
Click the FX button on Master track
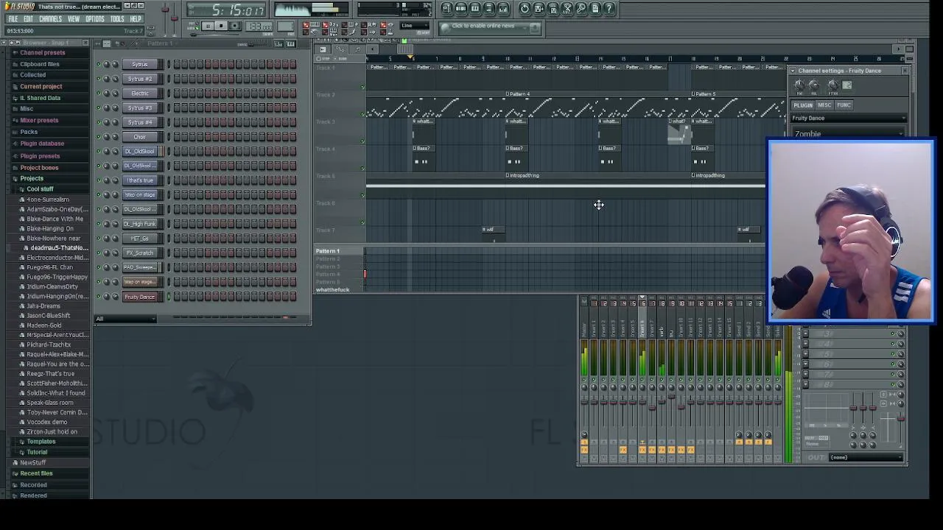[x=584, y=450]
